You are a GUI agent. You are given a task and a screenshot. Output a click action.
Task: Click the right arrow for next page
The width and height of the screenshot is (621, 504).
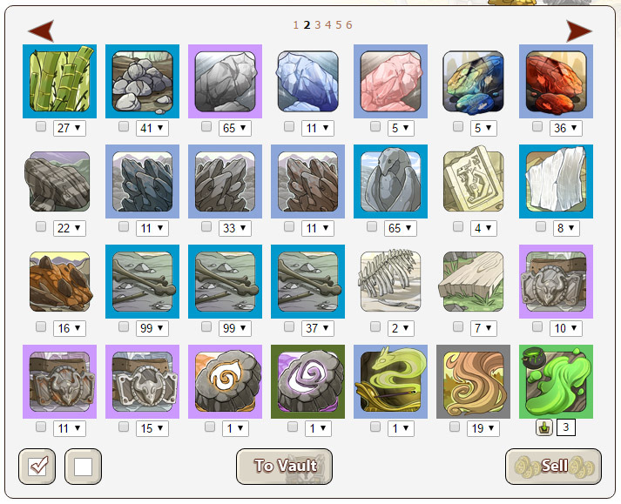(x=579, y=31)
